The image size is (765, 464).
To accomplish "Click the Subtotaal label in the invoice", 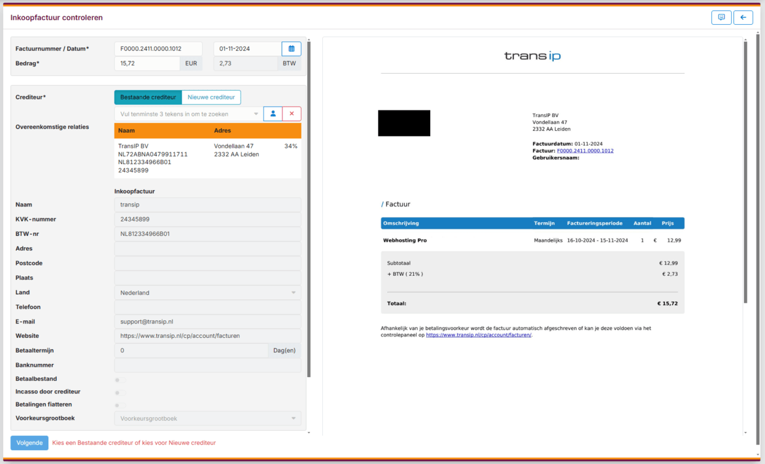I will coord(399,263).
